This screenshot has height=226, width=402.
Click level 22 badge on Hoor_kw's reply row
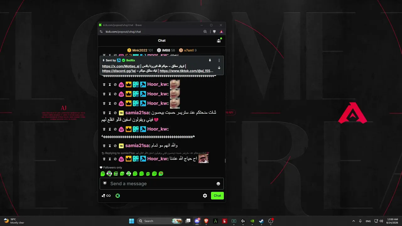[121, 159]
